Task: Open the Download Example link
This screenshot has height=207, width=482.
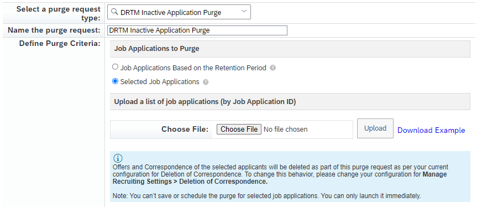Action: click(x=431, y=130)
